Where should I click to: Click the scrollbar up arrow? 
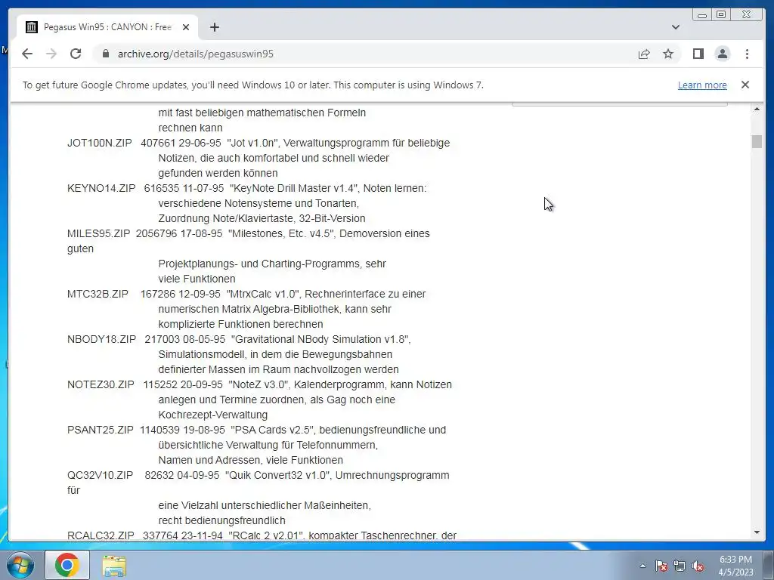point(757,109)
